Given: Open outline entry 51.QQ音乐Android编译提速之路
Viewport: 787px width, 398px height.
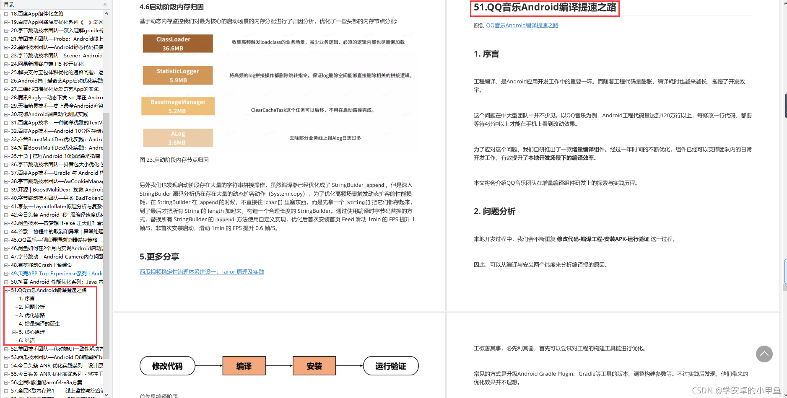Looking at the screenshot, I should [x=49, y=290].
